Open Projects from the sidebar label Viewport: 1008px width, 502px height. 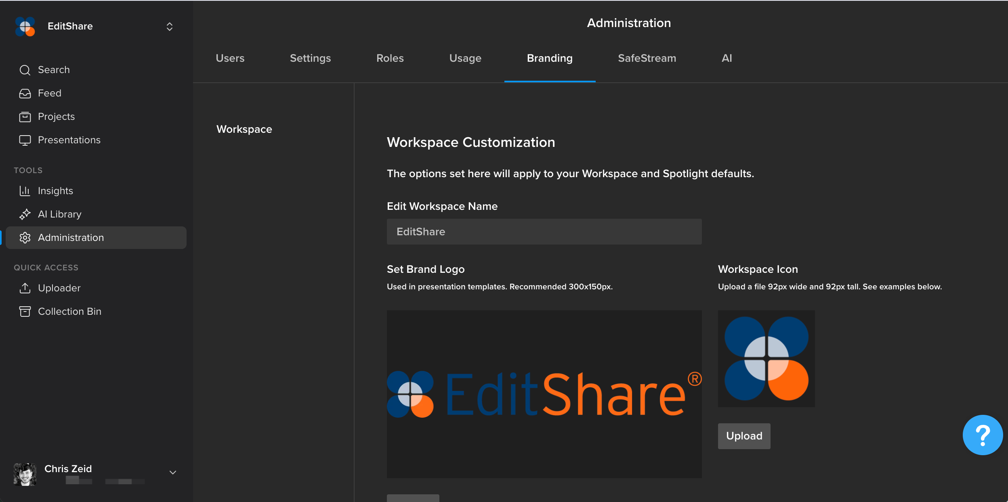[x=57, y=117]
